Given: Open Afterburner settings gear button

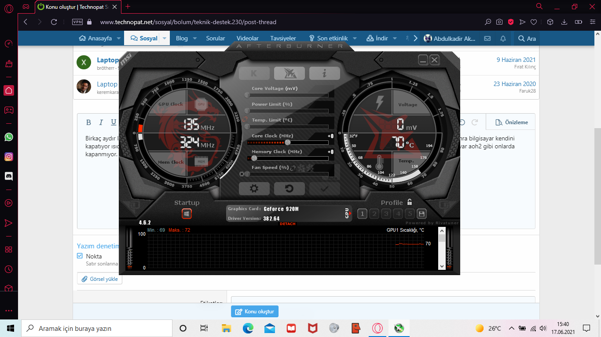Looking at the screenshot, I should point(254,189).
